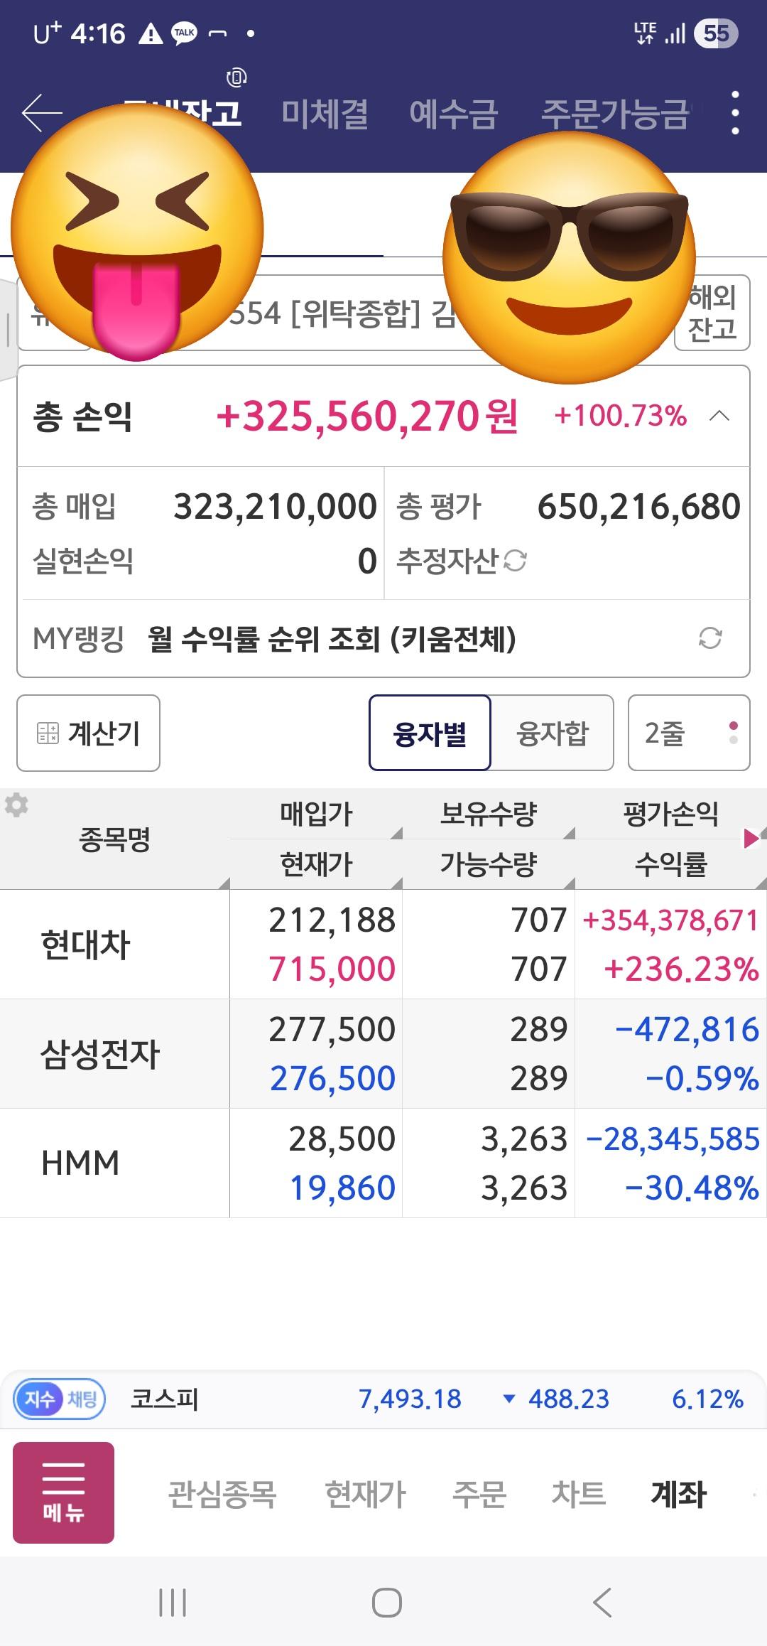Tap HMM current price 19,860
This screenshot has height=1646, width=767.
(342, 1188)
